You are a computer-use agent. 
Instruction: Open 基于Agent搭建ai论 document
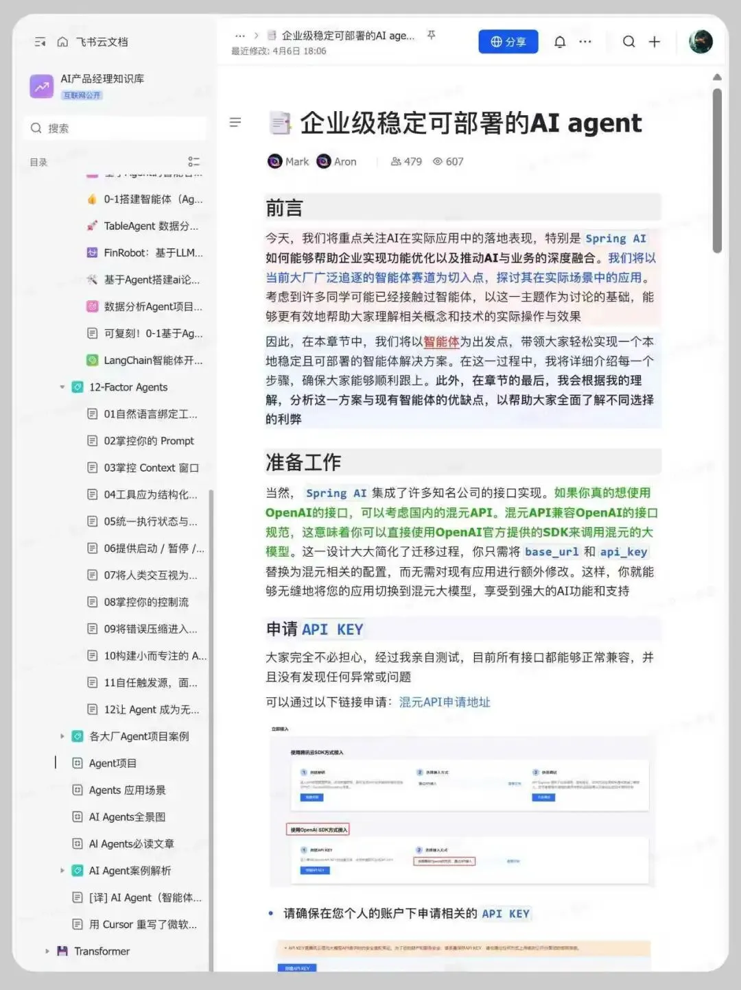coord(145,280)
